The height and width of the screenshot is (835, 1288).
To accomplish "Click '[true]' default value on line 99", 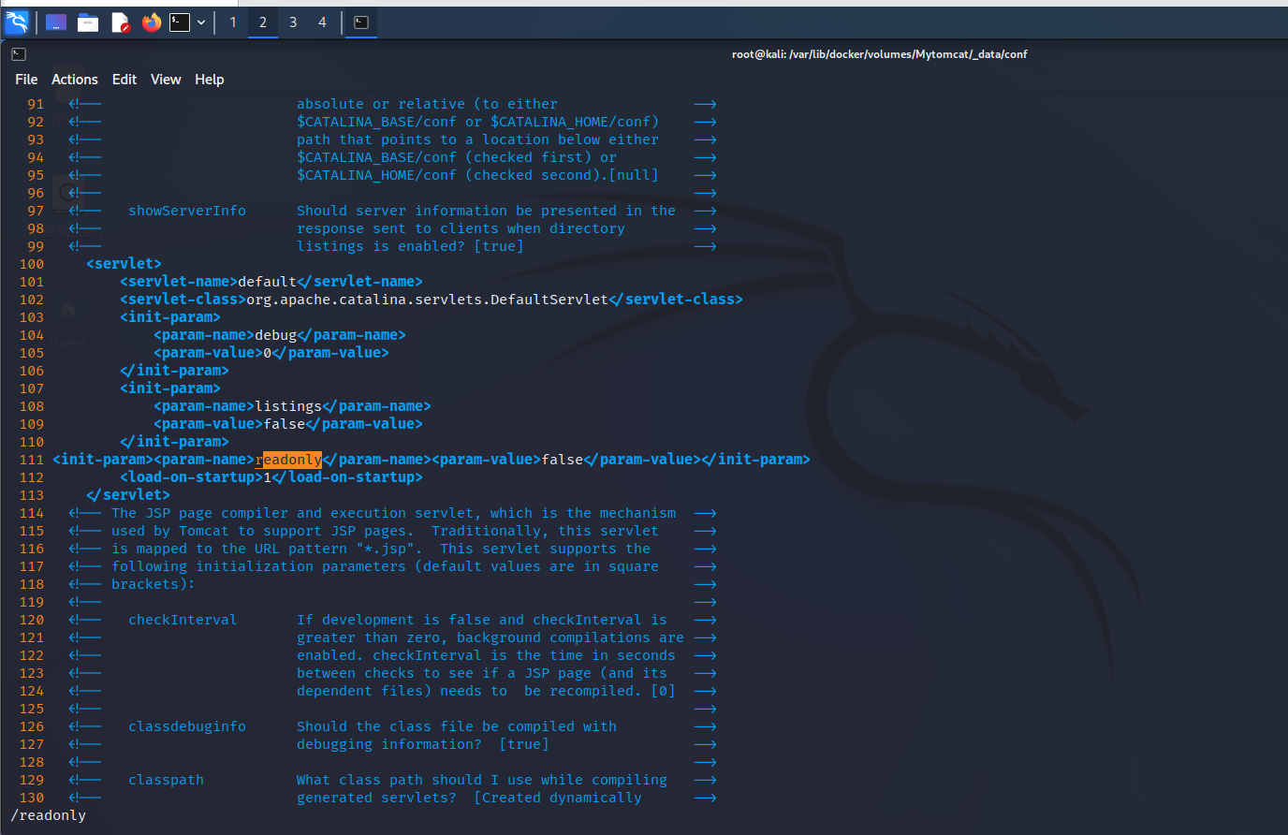I will coord(499,246).
